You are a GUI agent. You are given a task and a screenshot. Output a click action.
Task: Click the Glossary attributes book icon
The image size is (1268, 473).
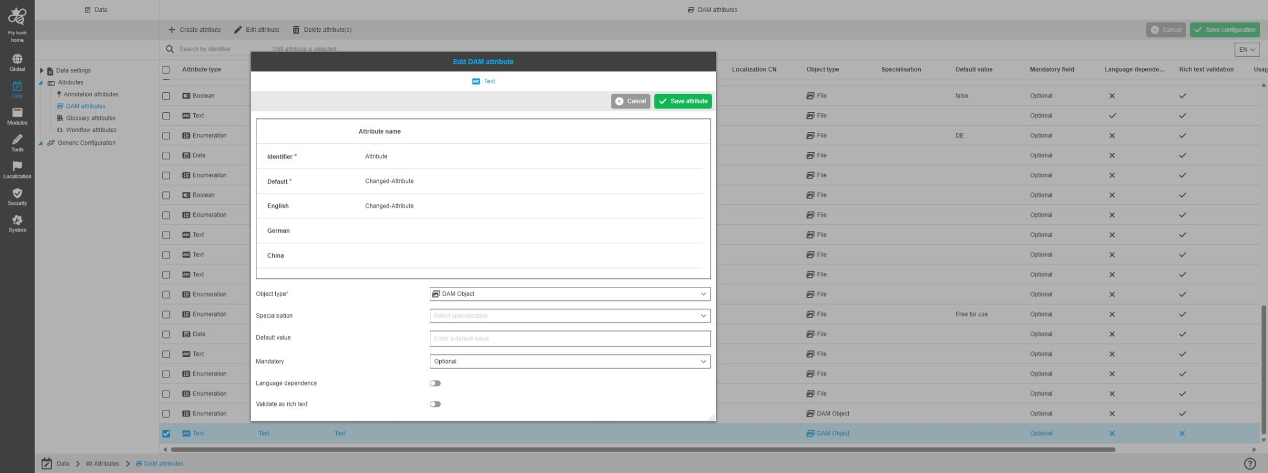tap(60, 118)
